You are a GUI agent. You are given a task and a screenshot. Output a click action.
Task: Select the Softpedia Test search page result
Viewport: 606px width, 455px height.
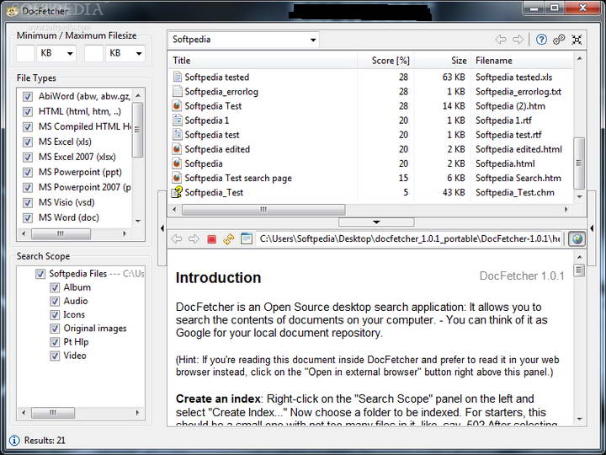click(370, 178)
